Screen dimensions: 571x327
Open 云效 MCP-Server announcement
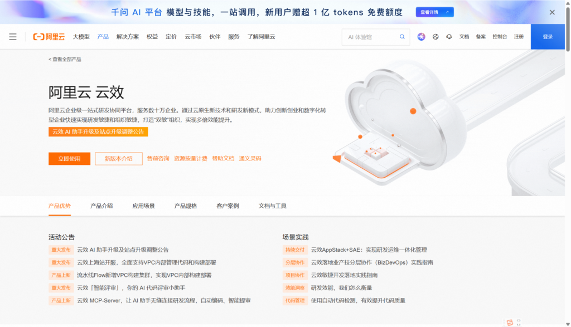click(163, 300)
